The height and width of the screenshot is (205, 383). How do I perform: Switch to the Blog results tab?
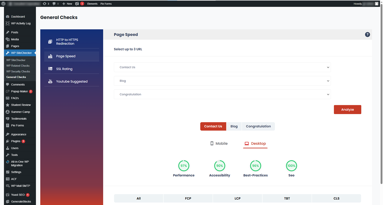pos(234,126)
